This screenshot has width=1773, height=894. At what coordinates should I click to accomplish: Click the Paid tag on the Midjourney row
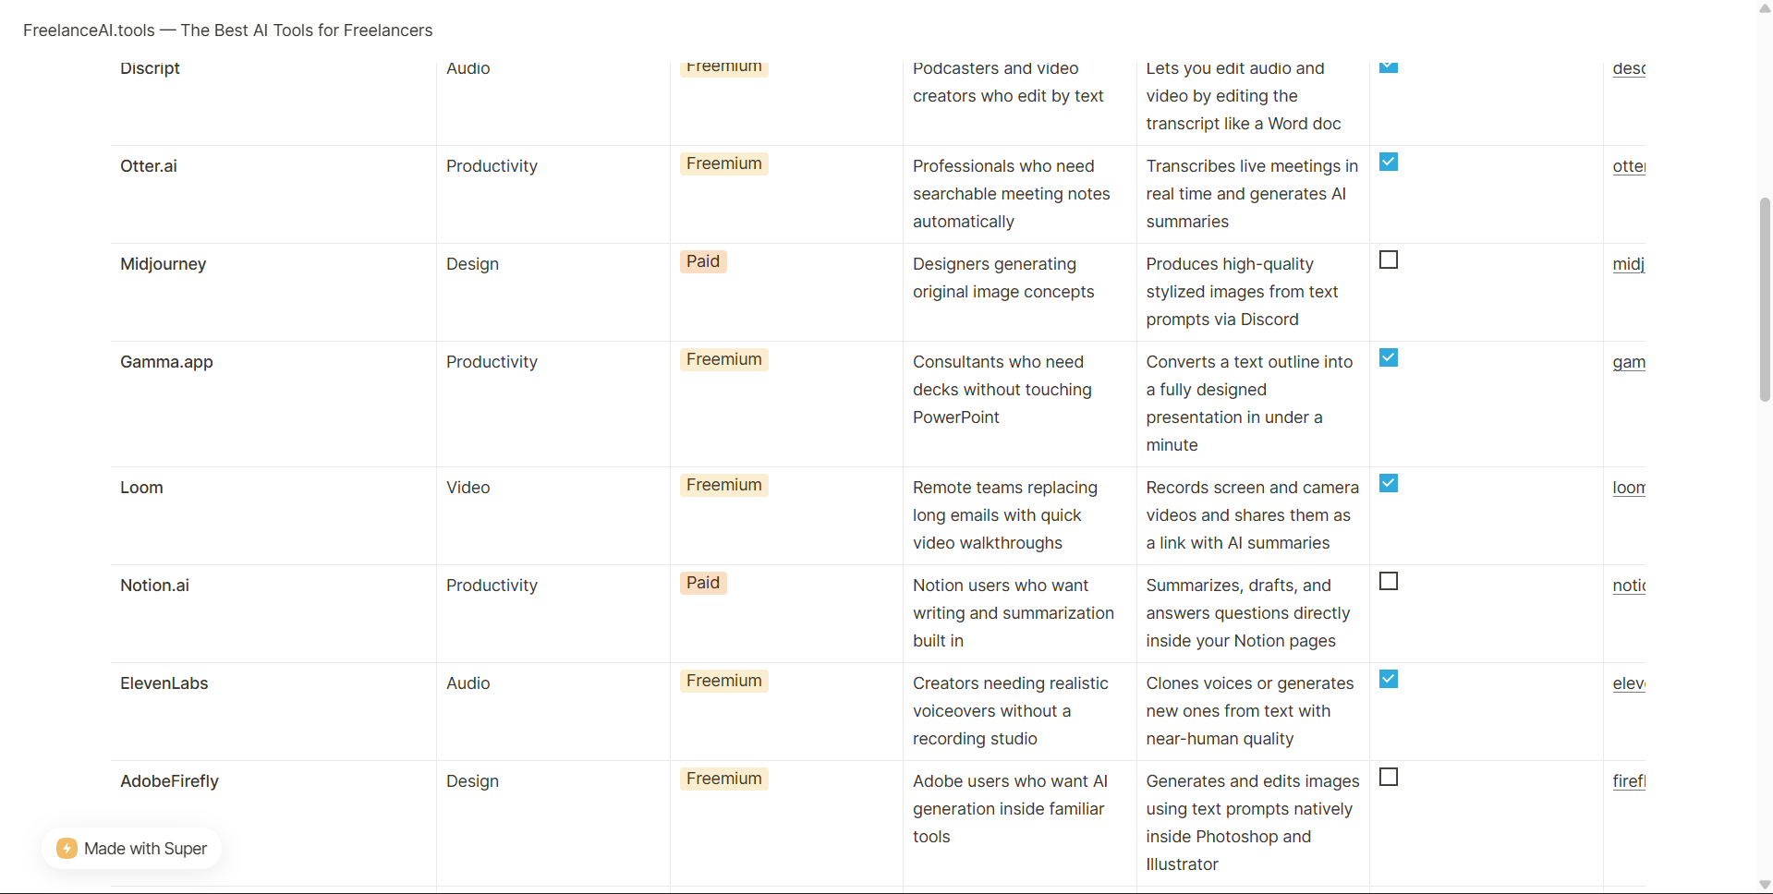702,261
